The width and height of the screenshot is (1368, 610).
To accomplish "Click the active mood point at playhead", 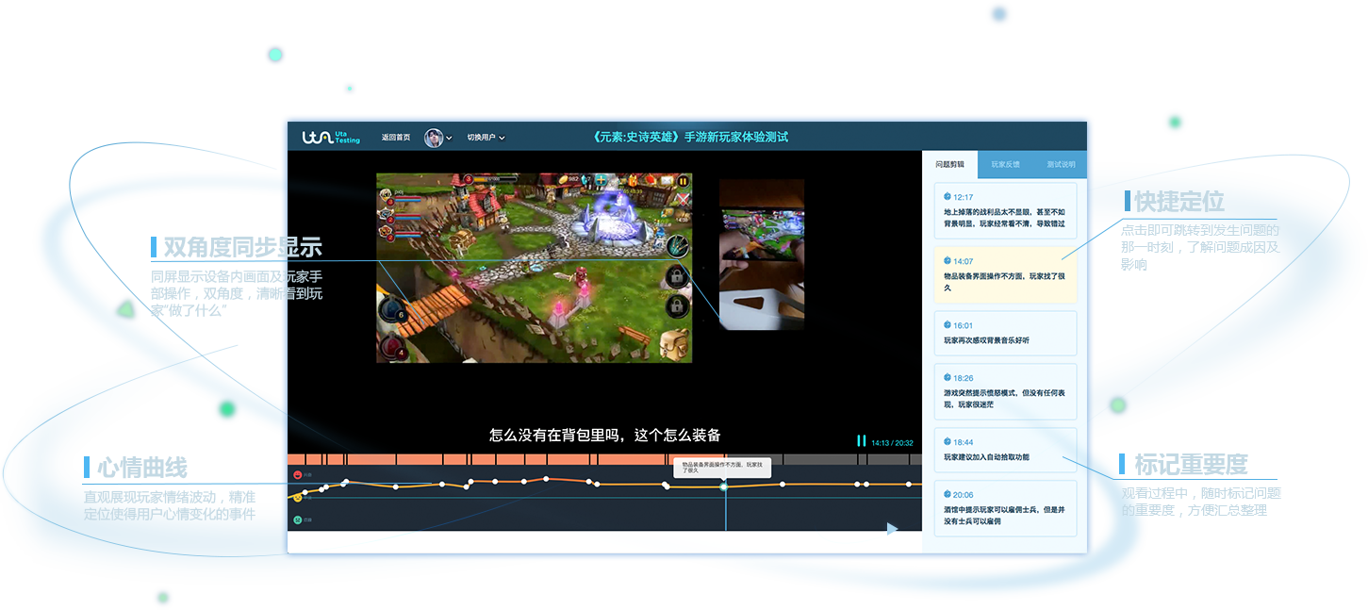I will pyautogui.click(x=724, y=486).
